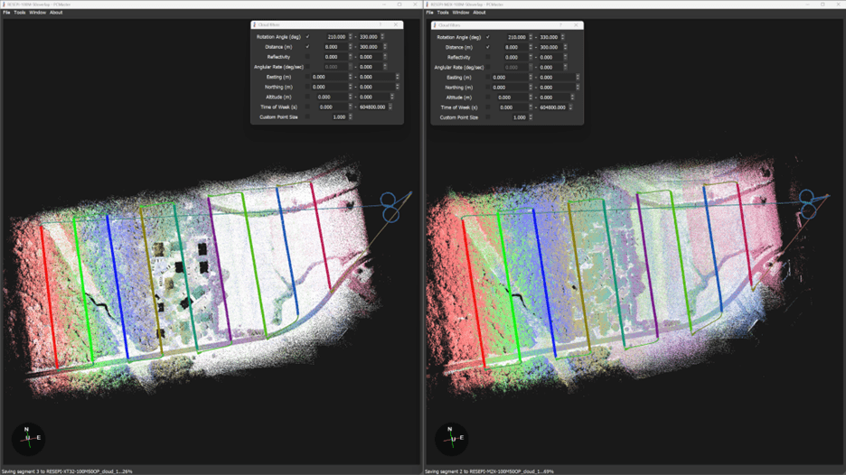
Task: Click the Rotation Angle minimum spinner arrows in left dialog
Action: [x=351, y=37]
